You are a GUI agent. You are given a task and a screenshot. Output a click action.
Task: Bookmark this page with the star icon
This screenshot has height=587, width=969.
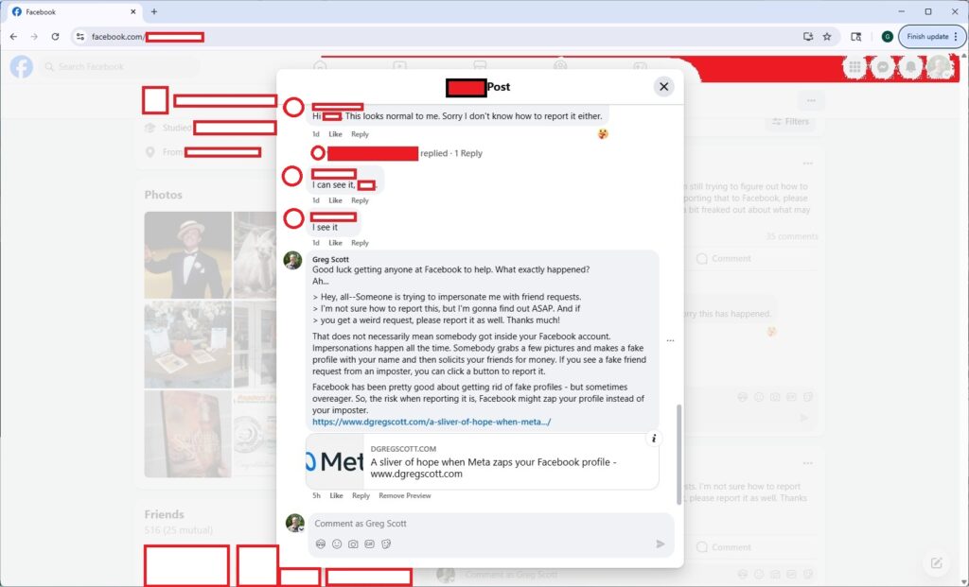(826, 36)
